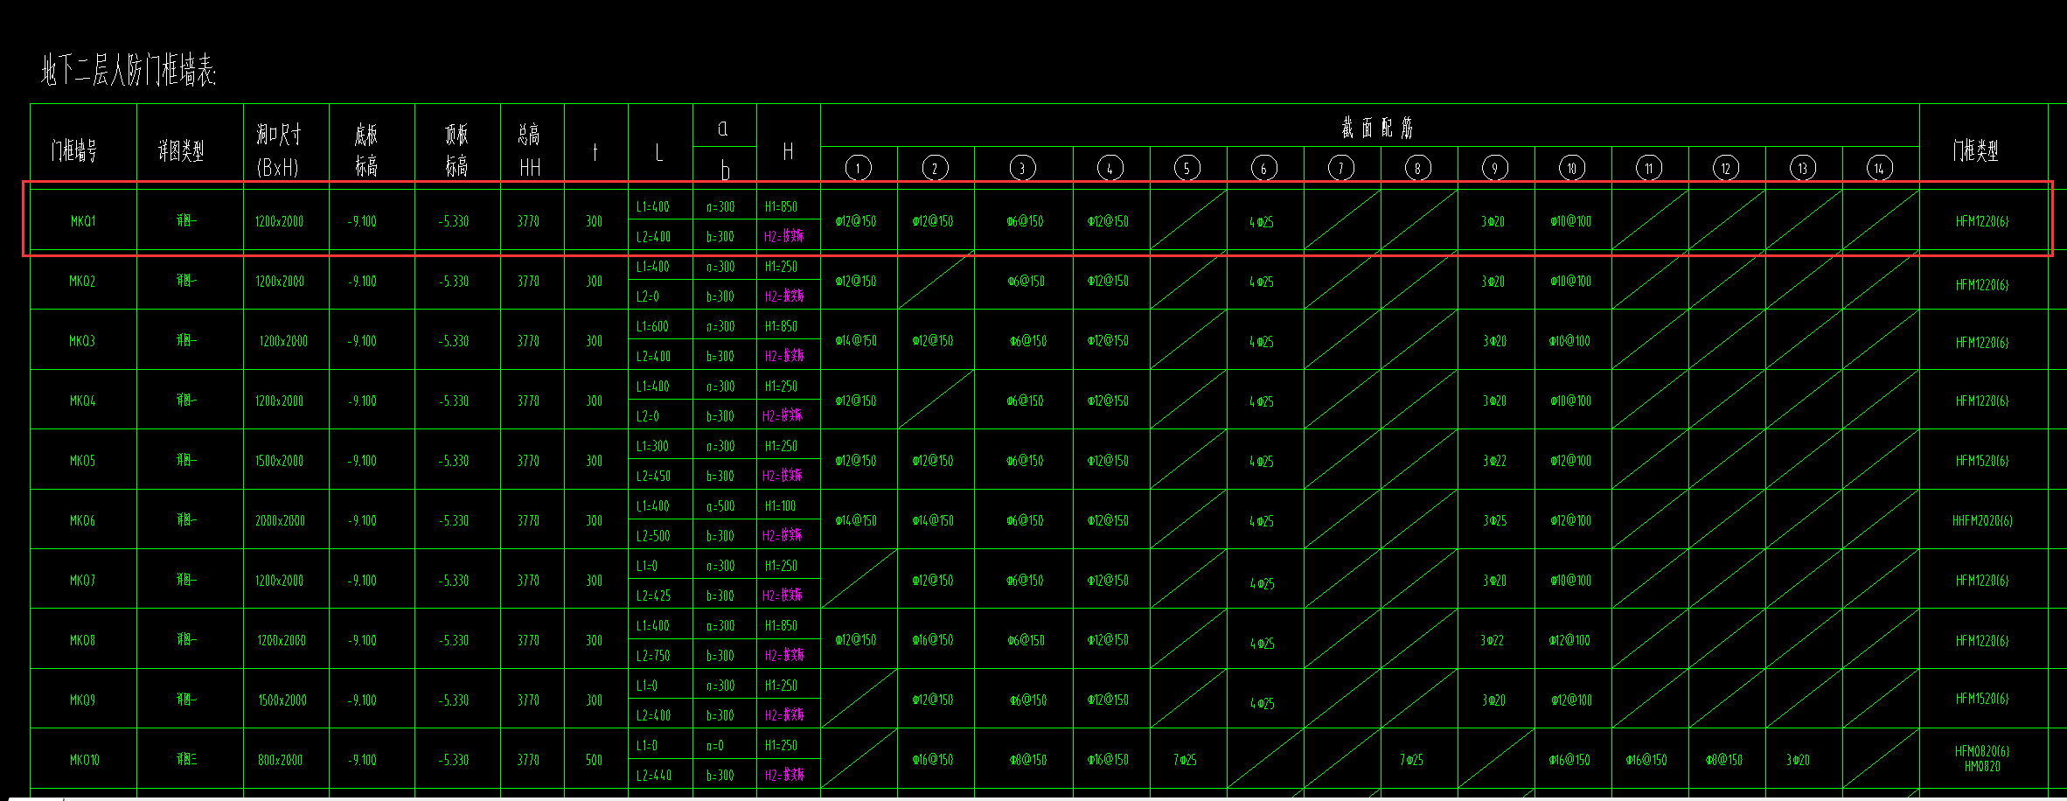The width and height of the screenshot is (2067, 801).
Task: Click the 总高 HH column header
Action: [529, 150]
